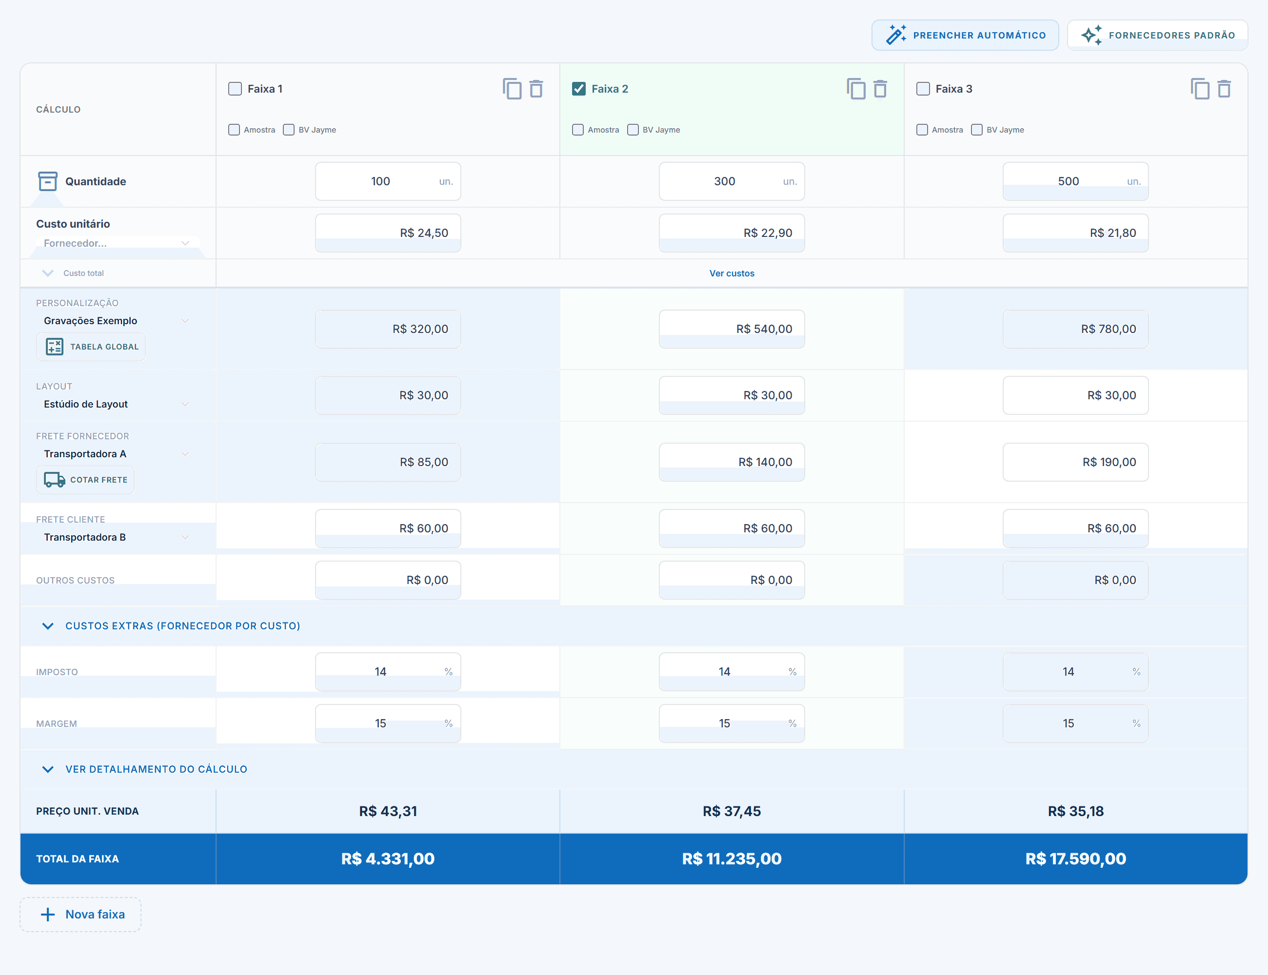
Task: Click the Tabela Global button
Action: [x=91, y=347]
